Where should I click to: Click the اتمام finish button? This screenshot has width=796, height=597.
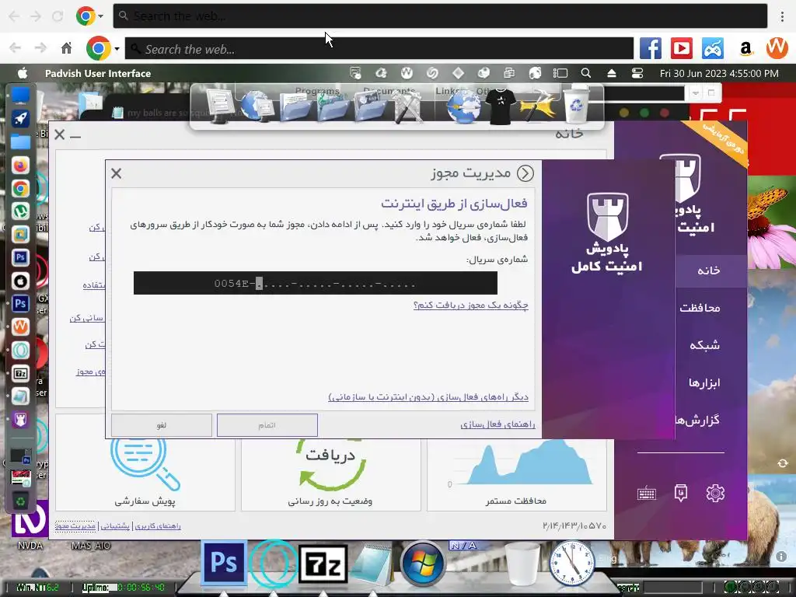pyautogui.click(x=267, y=425)
